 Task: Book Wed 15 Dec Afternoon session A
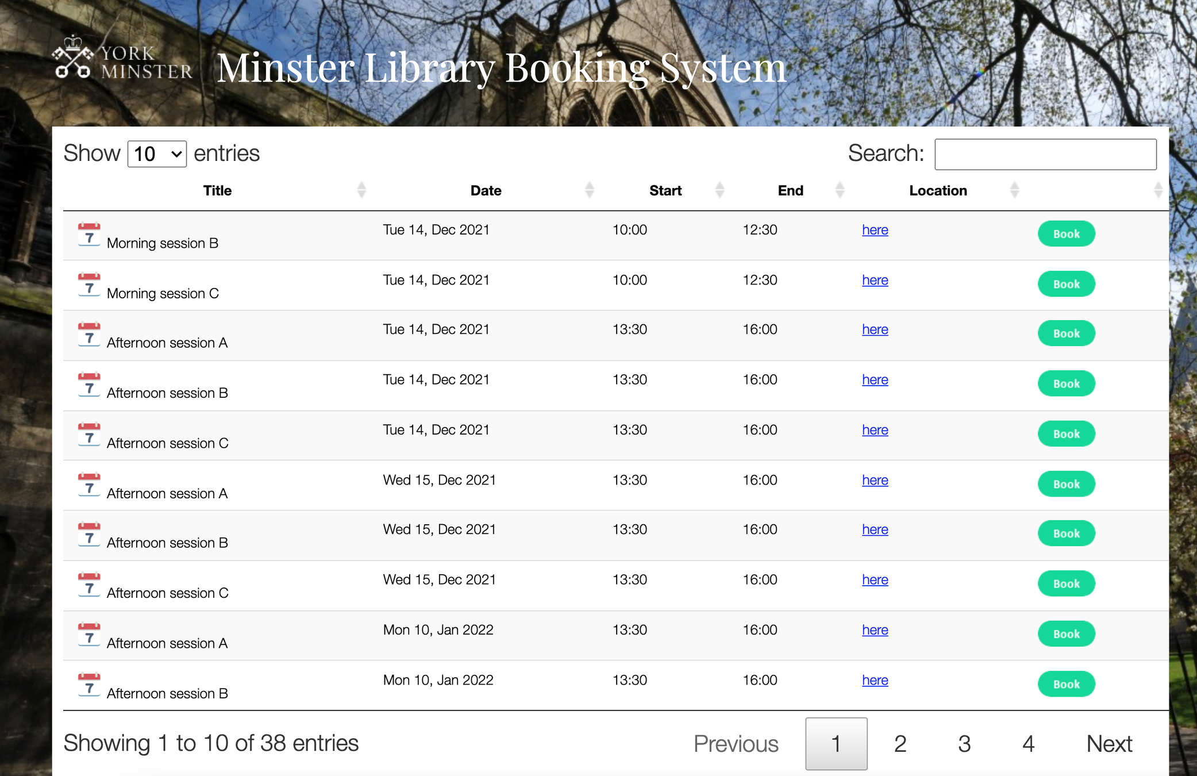tap(1066, 484)
